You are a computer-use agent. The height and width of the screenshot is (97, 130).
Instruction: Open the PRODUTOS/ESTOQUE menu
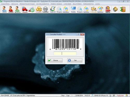tap(27, 4)
